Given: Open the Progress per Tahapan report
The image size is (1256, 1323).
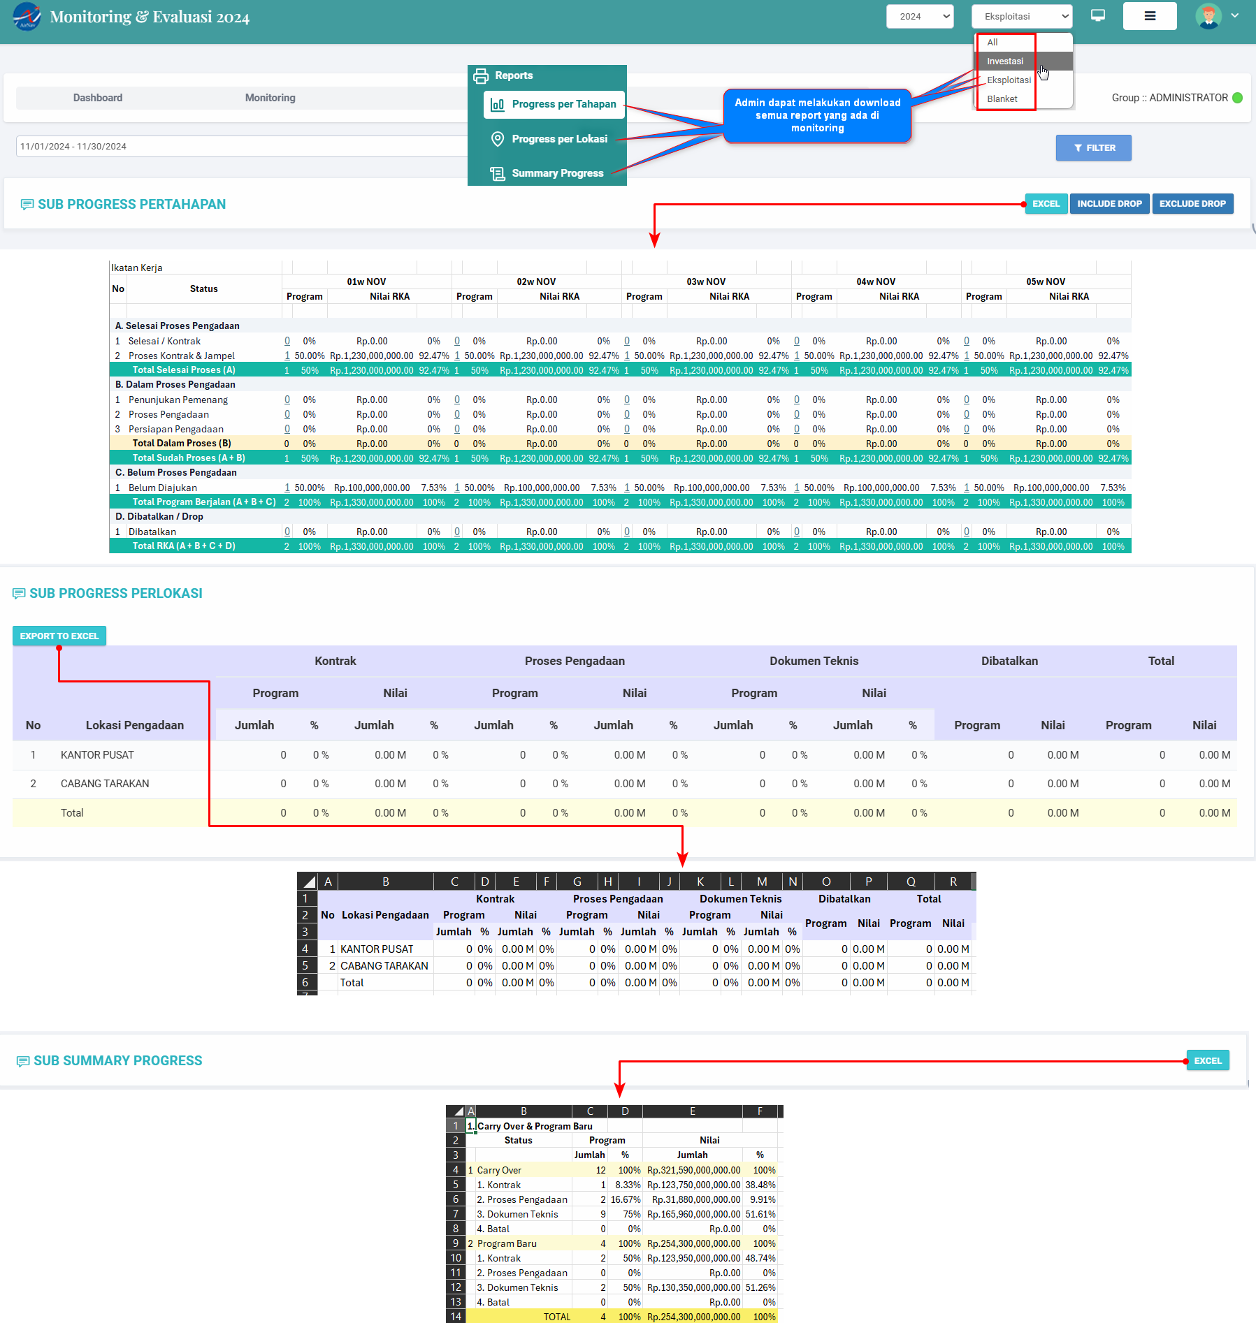Looking at the screenshot, I should [x=563, y=104].
